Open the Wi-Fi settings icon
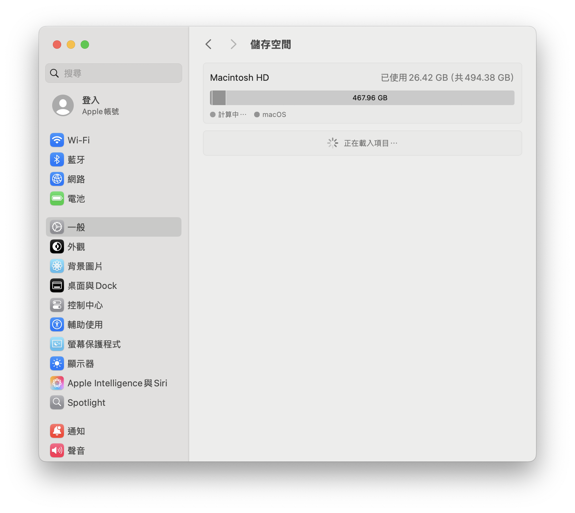Screen dimensions: 575x513 57,140
